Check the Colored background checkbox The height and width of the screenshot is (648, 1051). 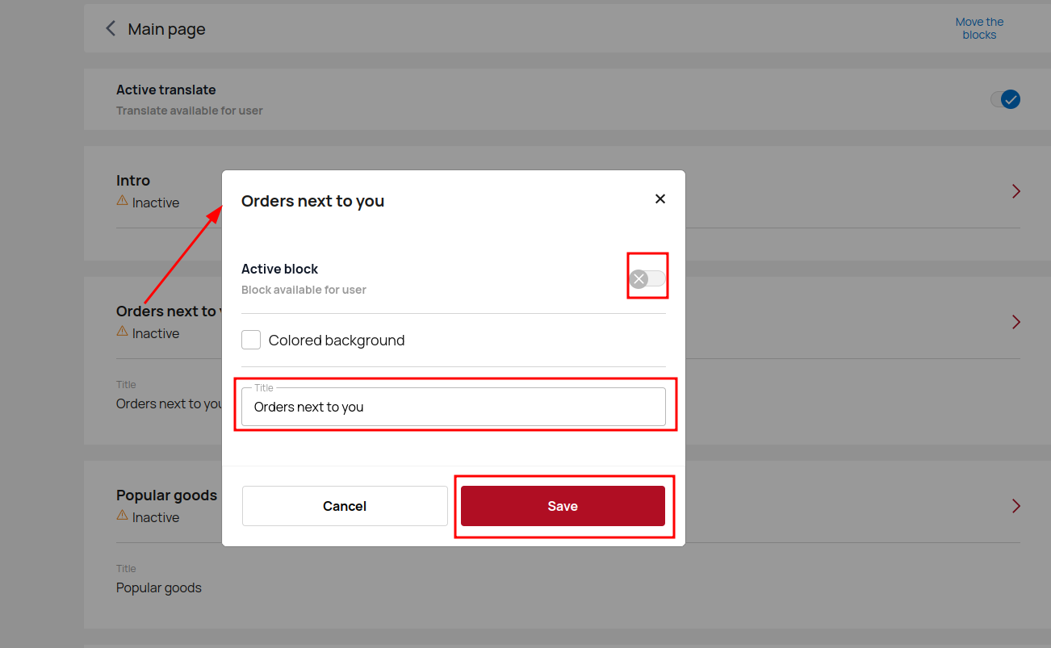[251, 341]
